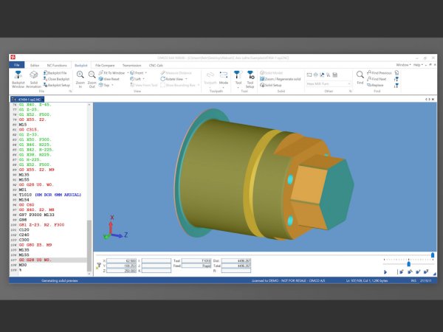
Task: Click Fit To Window
Action: coord(115,73)
